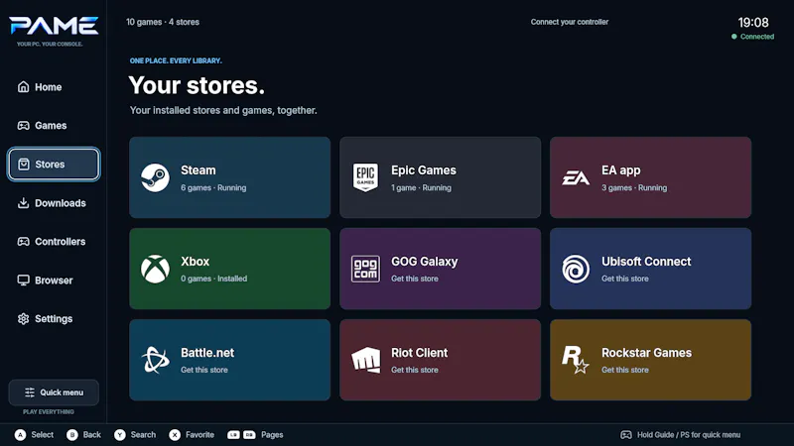794x446 pixels.
Task: Click the Downloads arrow icon
Action: point(23,203)
